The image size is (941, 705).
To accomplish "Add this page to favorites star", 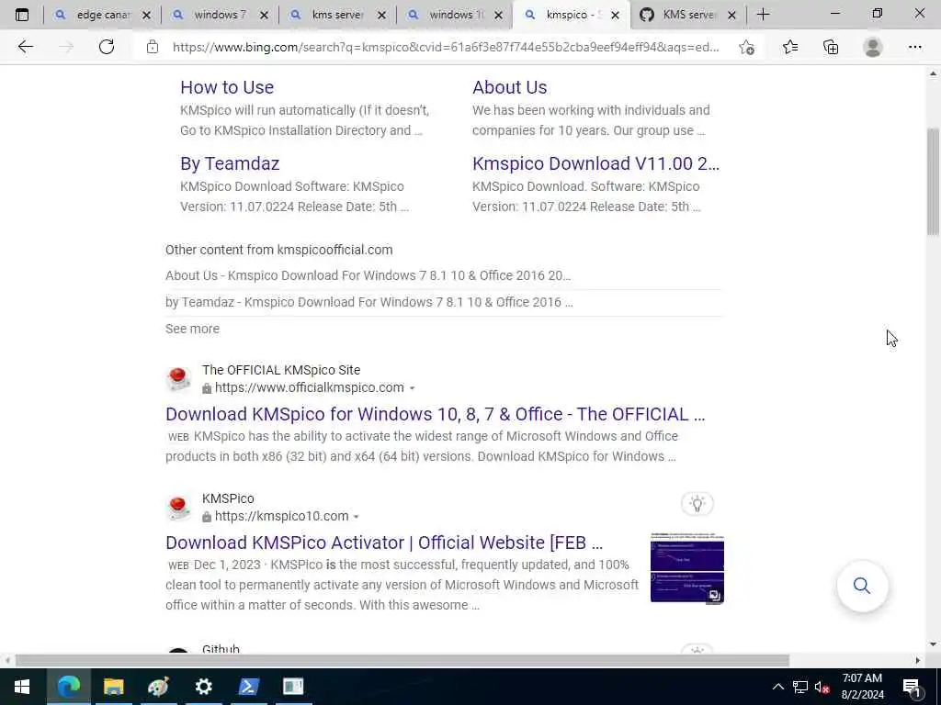I will pos(746,48).
